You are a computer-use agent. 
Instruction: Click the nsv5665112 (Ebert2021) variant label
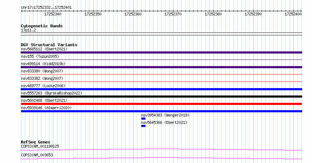[x=44, y=49]
